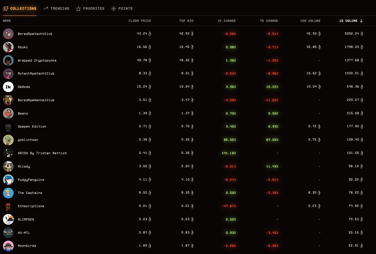Click Wrapped Cryptopunks top bid 49.32
376x254 pixels.
tap(184, 60)
